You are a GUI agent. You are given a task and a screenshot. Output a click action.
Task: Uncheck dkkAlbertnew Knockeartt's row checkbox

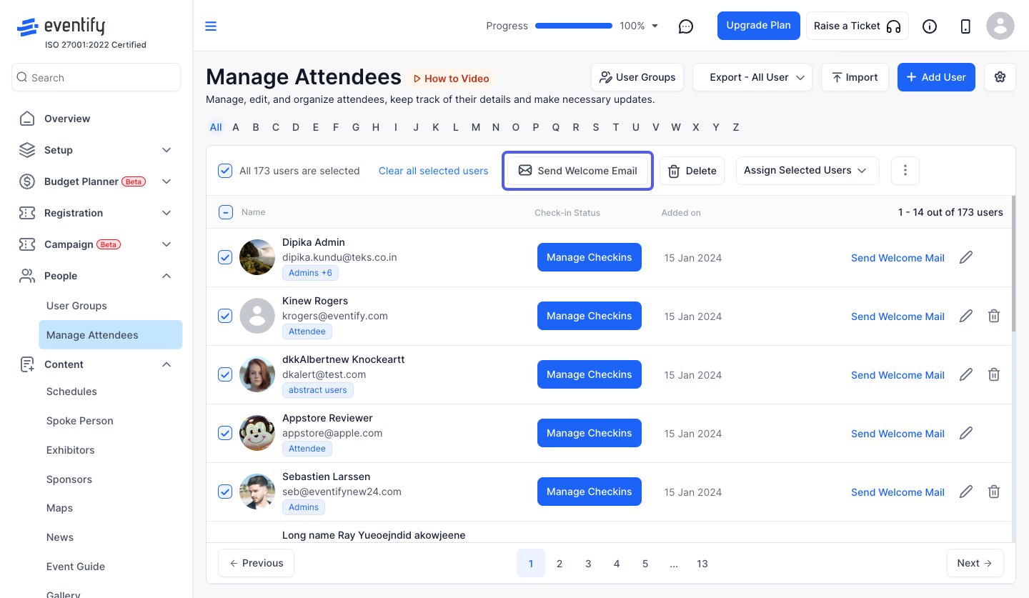pyautogui.click(x=225, y=374)
